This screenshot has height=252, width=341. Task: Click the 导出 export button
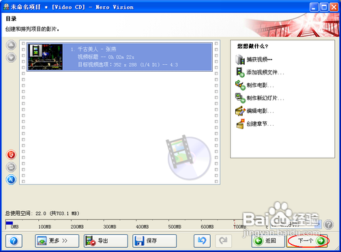(x=106, y=241)
